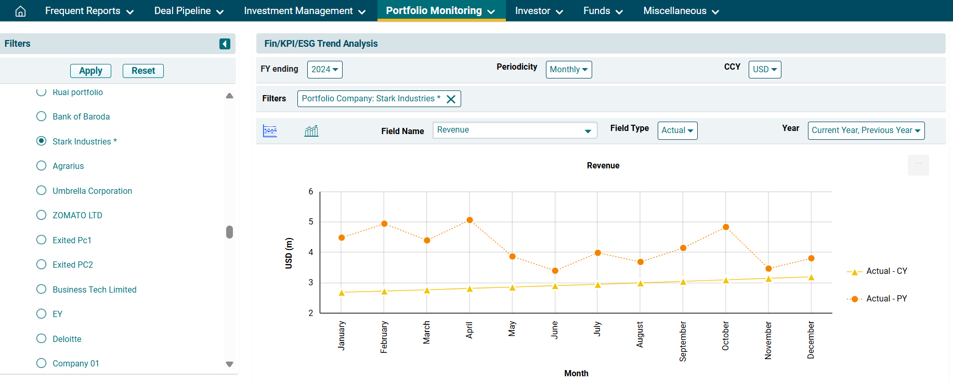The height and width of the screenshot is (382, 953).
Task: Select Bank of Baroda radio button
Action: tap(42, 116)
